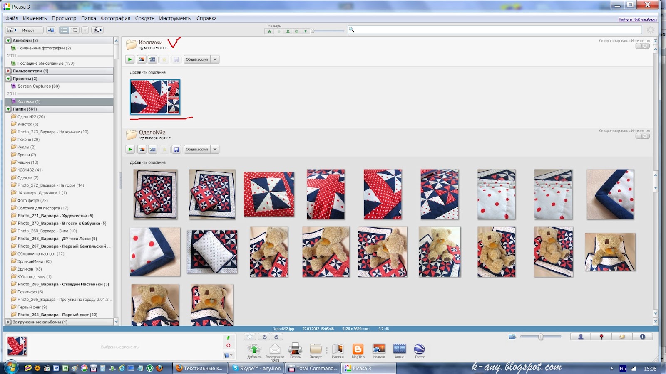Open the Геотег Google Earth icon

pos(420,350)
